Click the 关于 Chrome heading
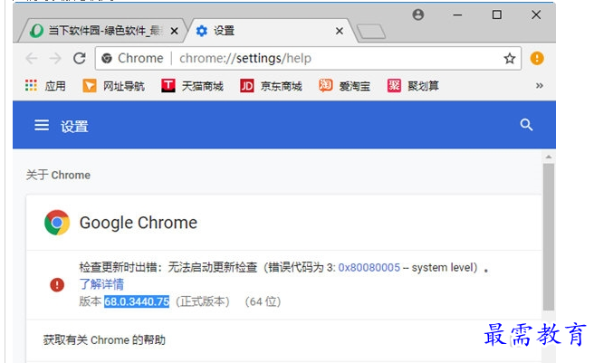The width and height of the screenshot is (594, 363). pos(58,175)
